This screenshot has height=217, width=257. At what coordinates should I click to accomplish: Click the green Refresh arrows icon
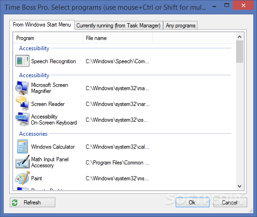click(x=15, y=203)
